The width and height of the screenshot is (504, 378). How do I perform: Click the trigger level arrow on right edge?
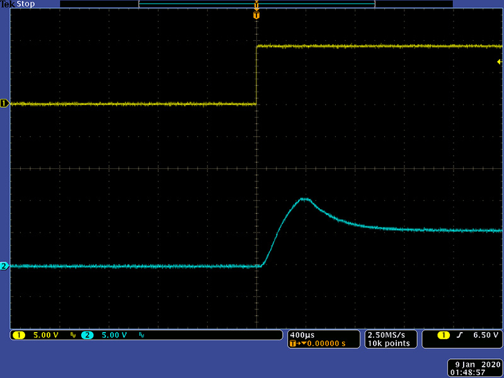(x=499, y=62)
